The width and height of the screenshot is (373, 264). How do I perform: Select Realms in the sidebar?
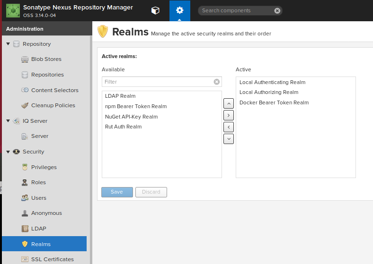click(44, 244)
